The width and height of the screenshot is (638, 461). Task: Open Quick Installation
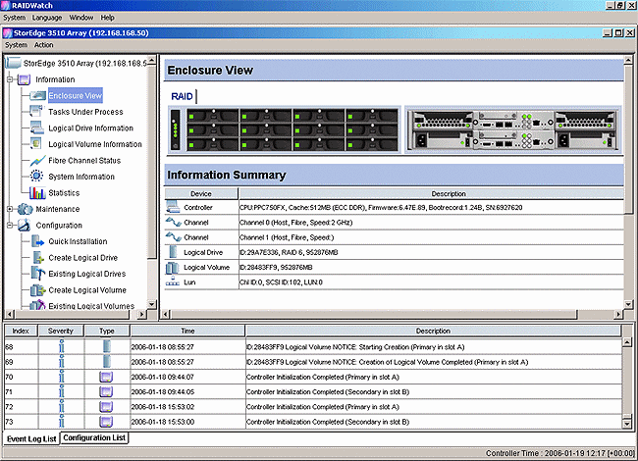(x=78, y=241)
